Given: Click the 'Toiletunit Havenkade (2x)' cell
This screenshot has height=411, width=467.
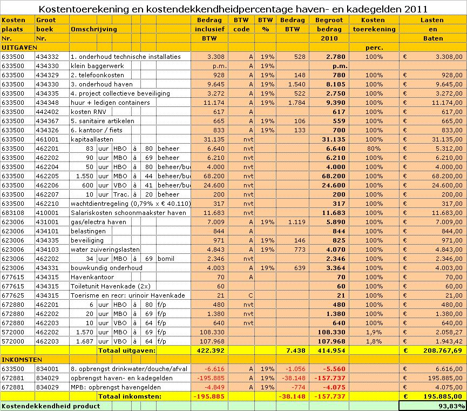Looking at the screenshot, I should coord(111,286).
